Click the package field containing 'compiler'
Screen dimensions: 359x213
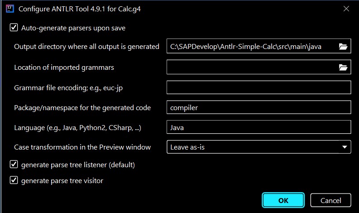(258, 107)
